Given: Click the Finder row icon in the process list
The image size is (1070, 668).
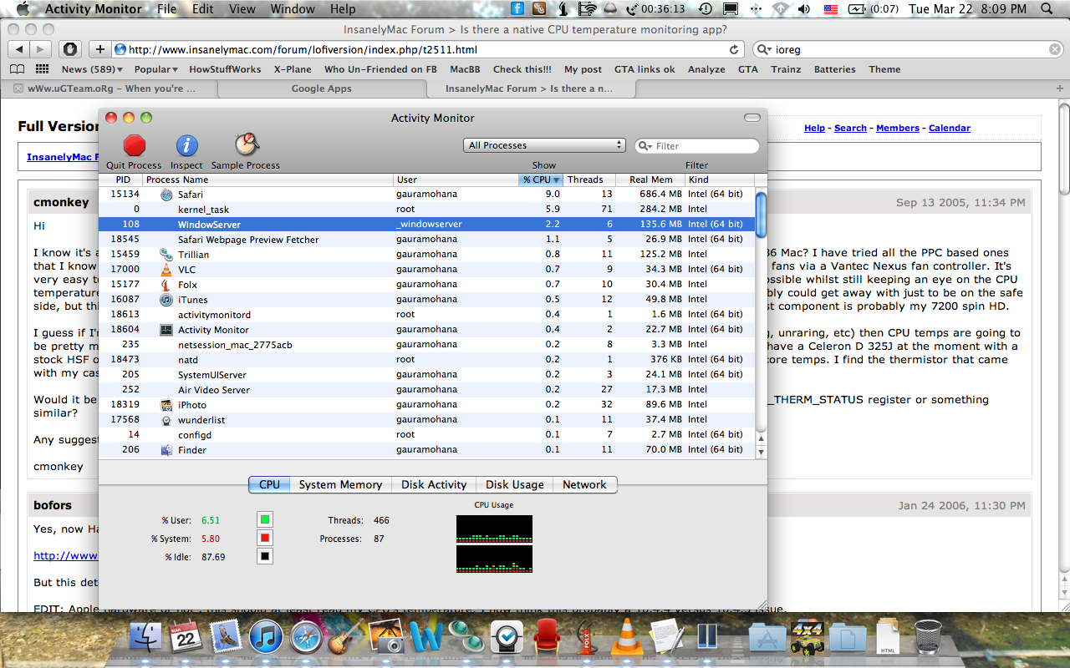Looking at the screenshot, I should (x=166, y=450).
